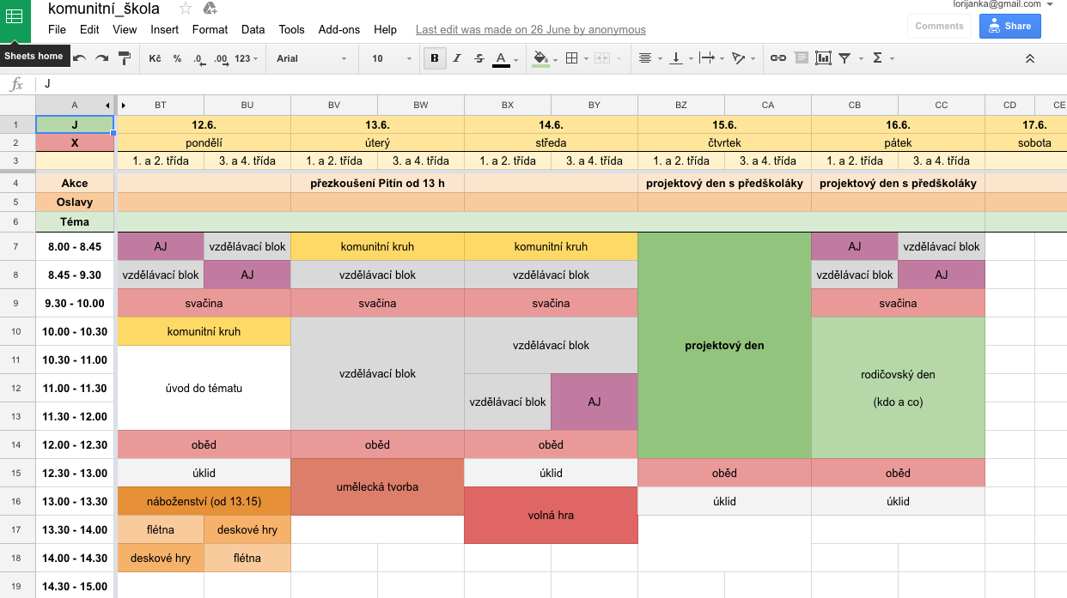Open the Add-ons menu

pos(338,29)
